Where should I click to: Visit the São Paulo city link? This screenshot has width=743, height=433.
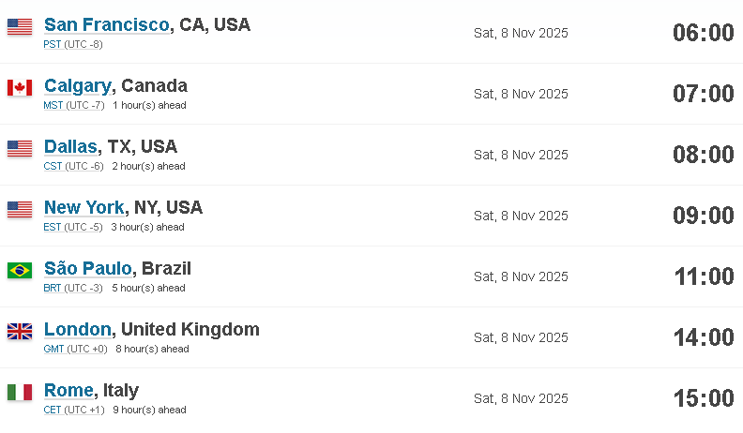(x=87, y=268)
